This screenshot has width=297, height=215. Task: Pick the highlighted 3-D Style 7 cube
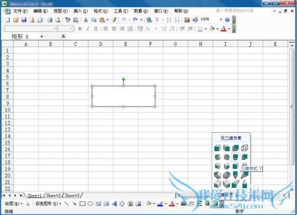point(235,157)
